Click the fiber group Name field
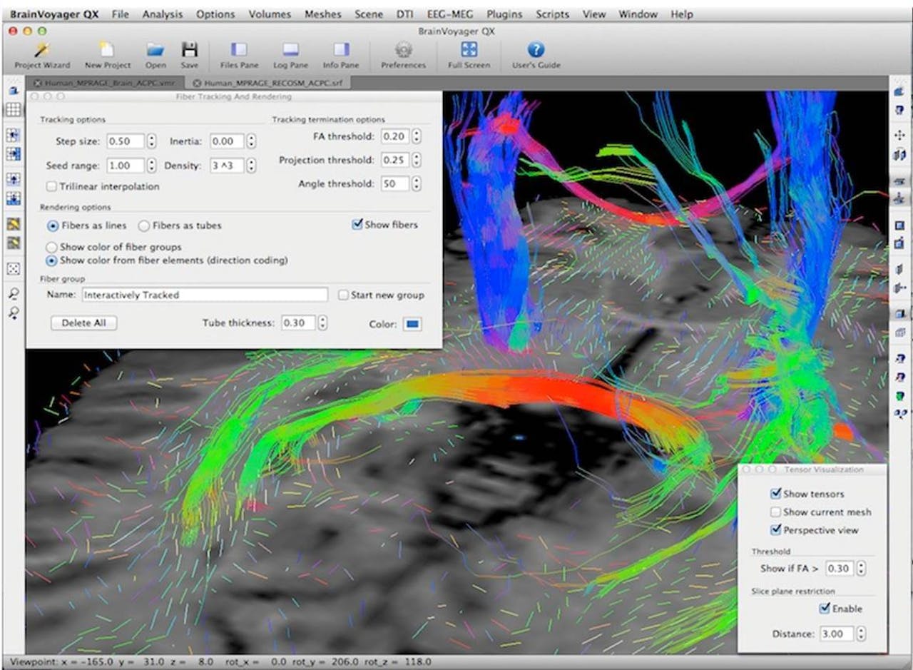 pyautogui.click(x=205, y=295)
